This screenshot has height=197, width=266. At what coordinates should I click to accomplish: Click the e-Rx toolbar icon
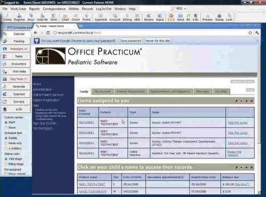[195, 17]
